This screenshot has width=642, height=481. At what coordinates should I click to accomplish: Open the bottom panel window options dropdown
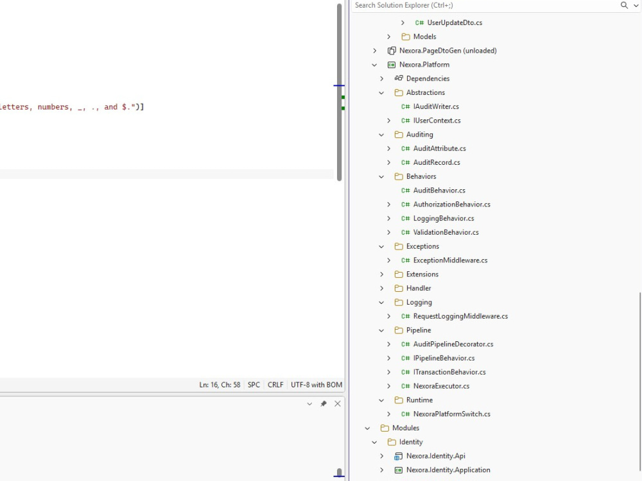[309, 404]
